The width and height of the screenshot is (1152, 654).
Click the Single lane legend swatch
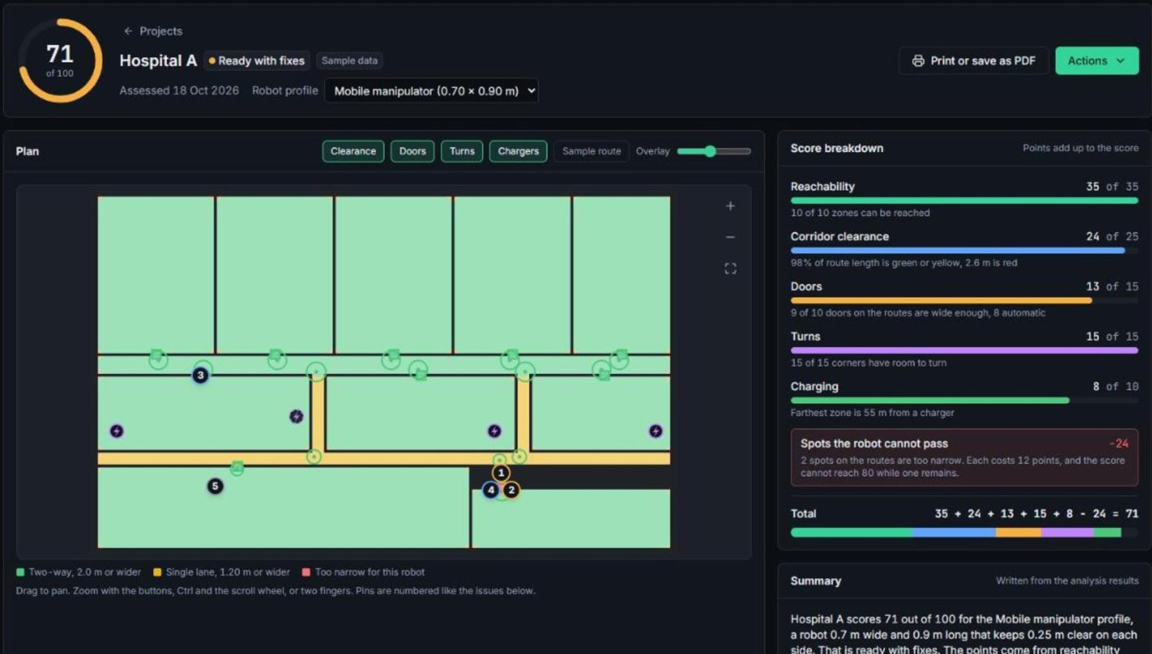(x=157, y=572)
